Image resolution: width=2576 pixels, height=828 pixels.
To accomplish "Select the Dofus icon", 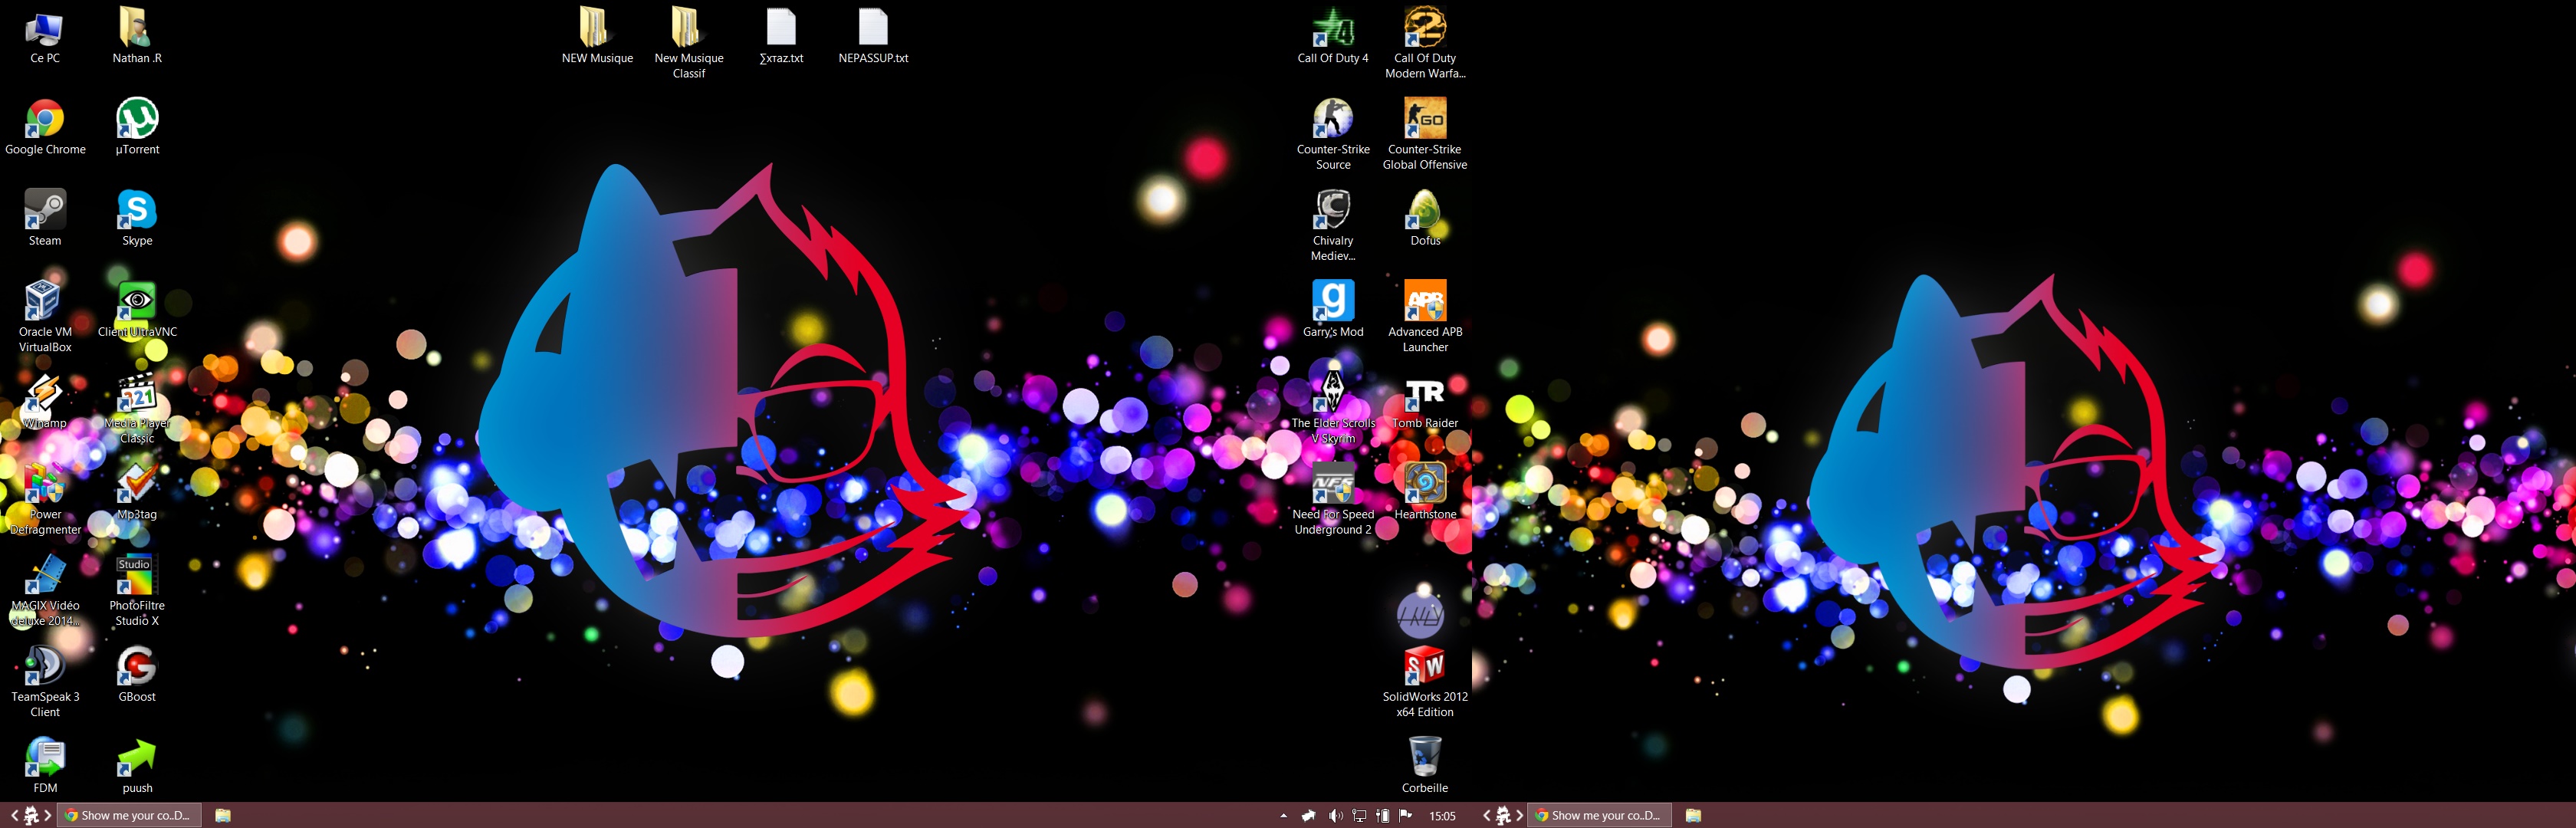I will 1425,218.
